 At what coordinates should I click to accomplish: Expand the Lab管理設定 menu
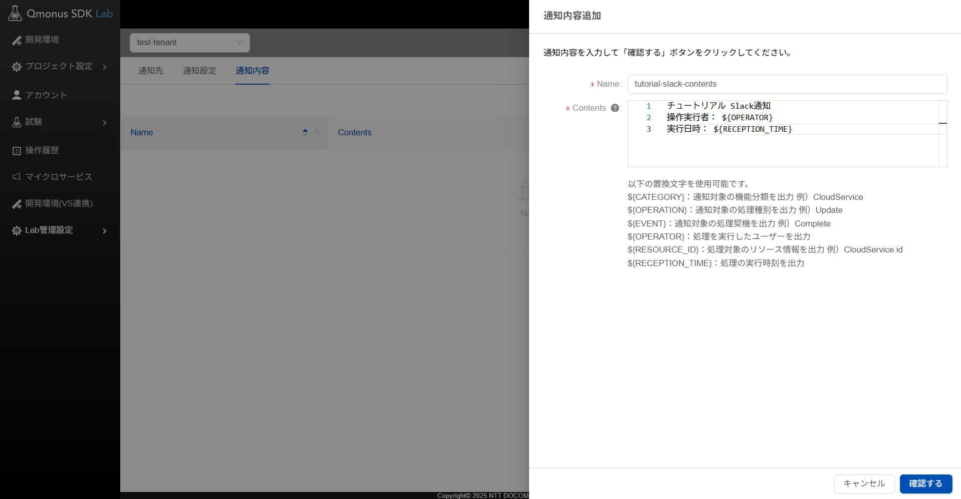click(104, 230)
